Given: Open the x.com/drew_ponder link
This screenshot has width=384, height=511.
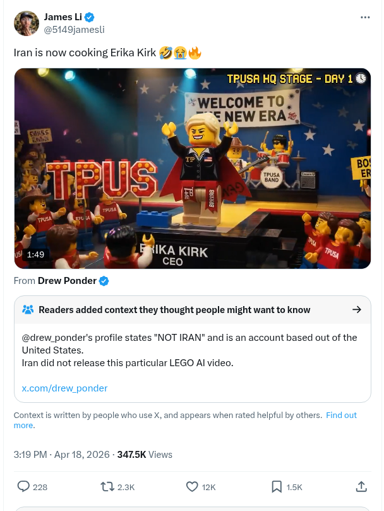Looking at the screenshot, I should (64, 388).
